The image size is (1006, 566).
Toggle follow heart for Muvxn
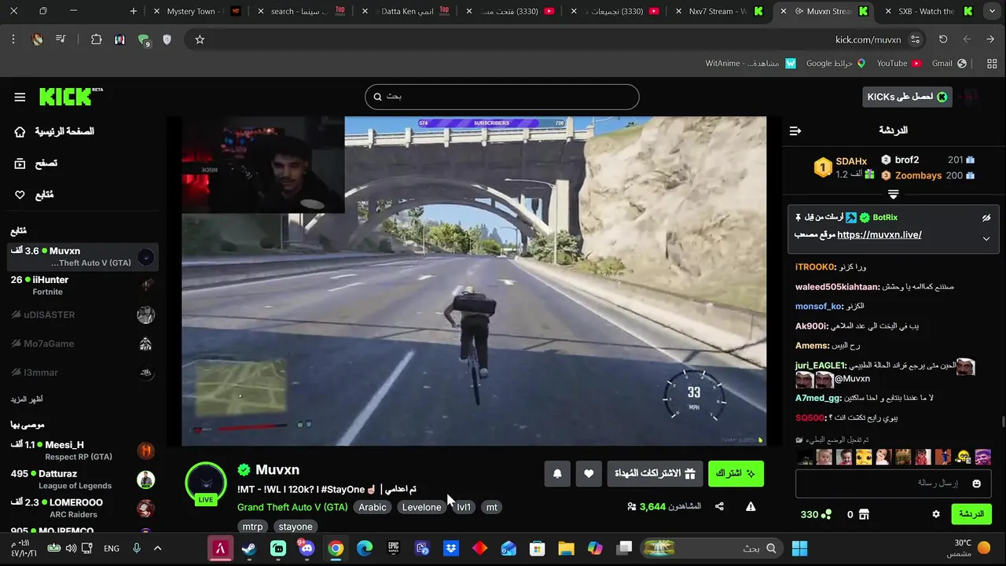(x=589, y=474)
